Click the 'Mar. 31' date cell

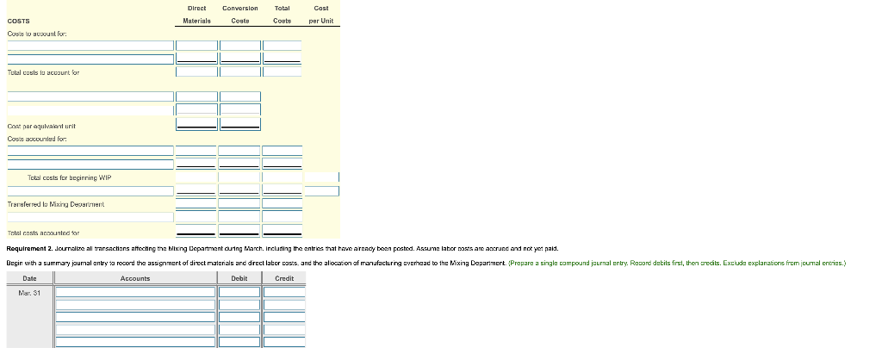tap(29, 293)
